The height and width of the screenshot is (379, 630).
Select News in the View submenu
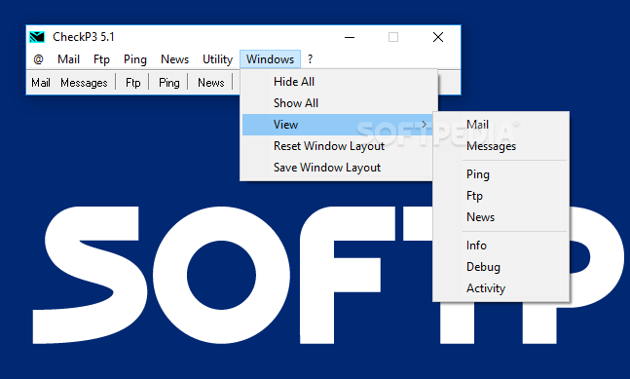click(x=501, y=217)
